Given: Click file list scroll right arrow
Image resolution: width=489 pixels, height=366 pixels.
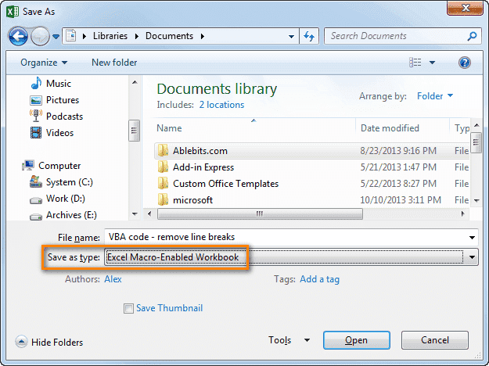Looking at the screenshot, I should tap(463, 213).
